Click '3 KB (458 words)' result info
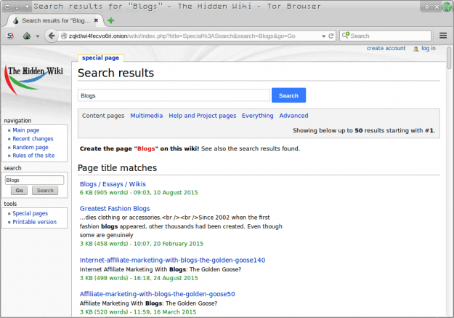This screenshot has height=318, width=454. [142, 244]
